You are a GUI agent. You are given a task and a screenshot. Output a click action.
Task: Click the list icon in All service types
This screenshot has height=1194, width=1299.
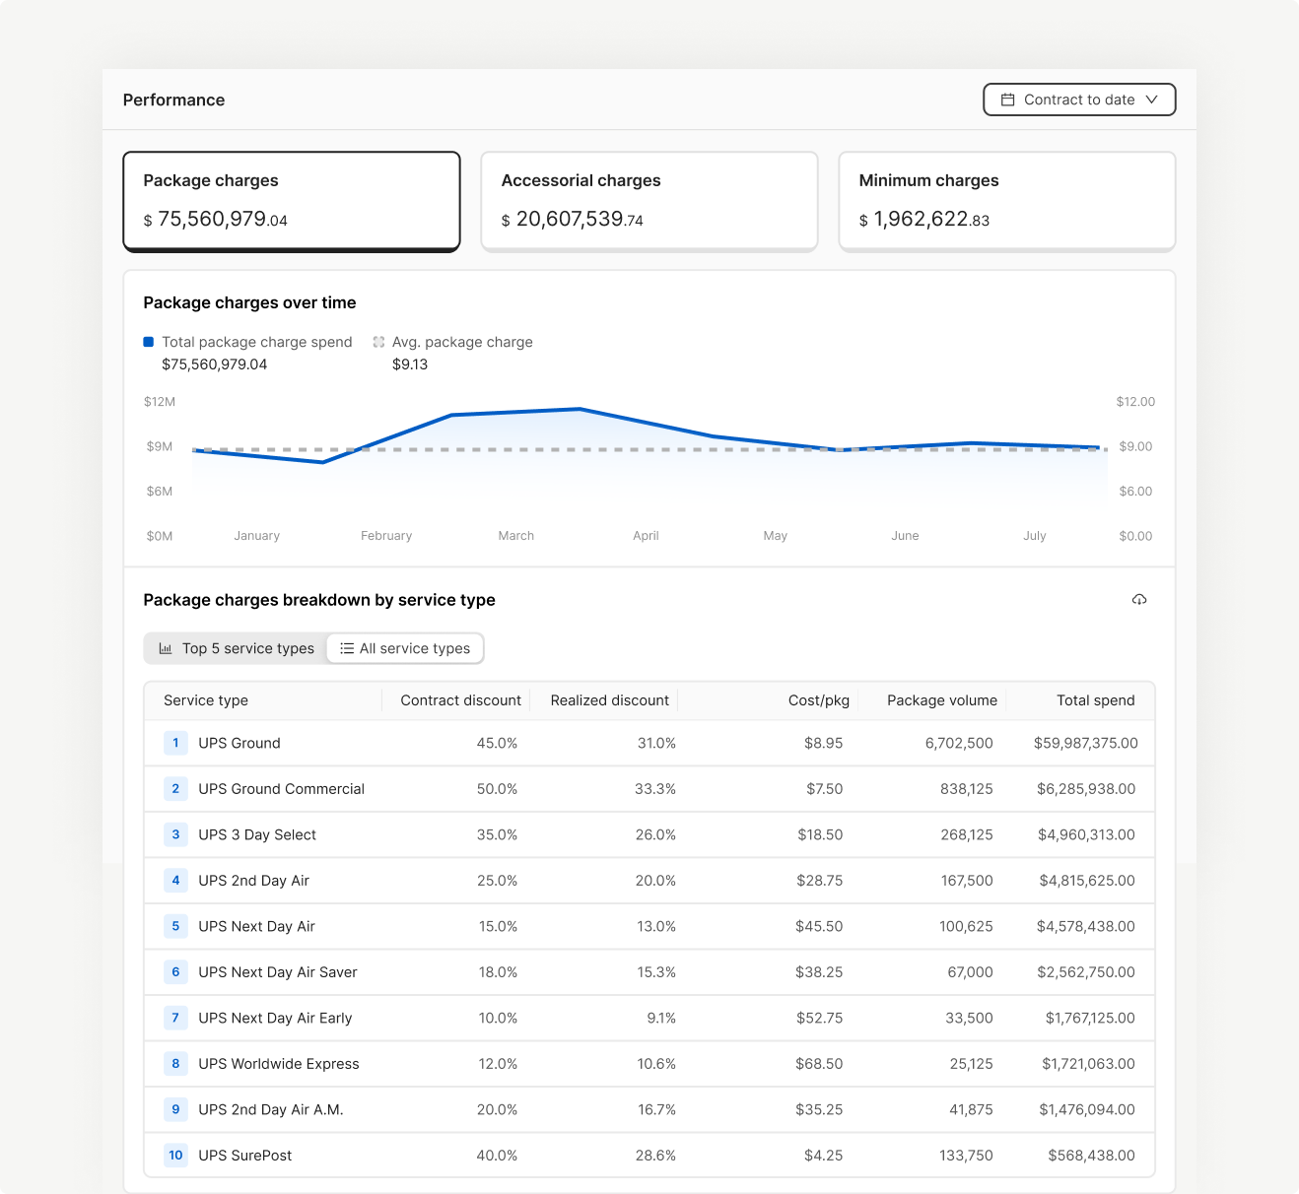coord(347,648)
